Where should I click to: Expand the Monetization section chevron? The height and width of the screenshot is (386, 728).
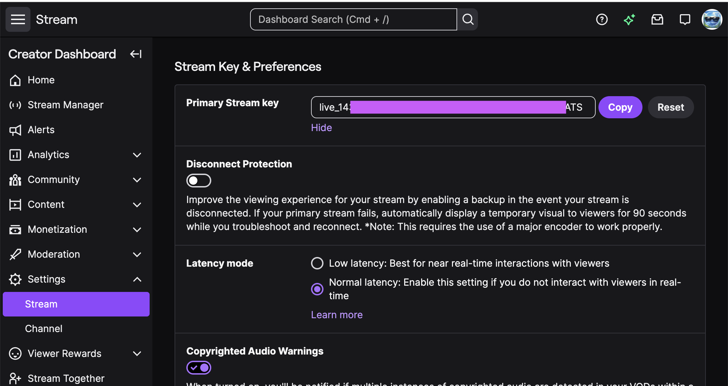pos(137,230)
